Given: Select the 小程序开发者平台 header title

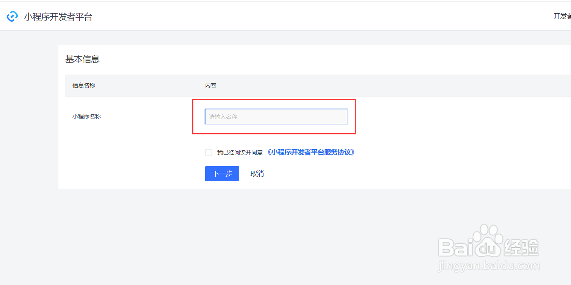Looking at the screenshot, I should click(x=59, y=17).
